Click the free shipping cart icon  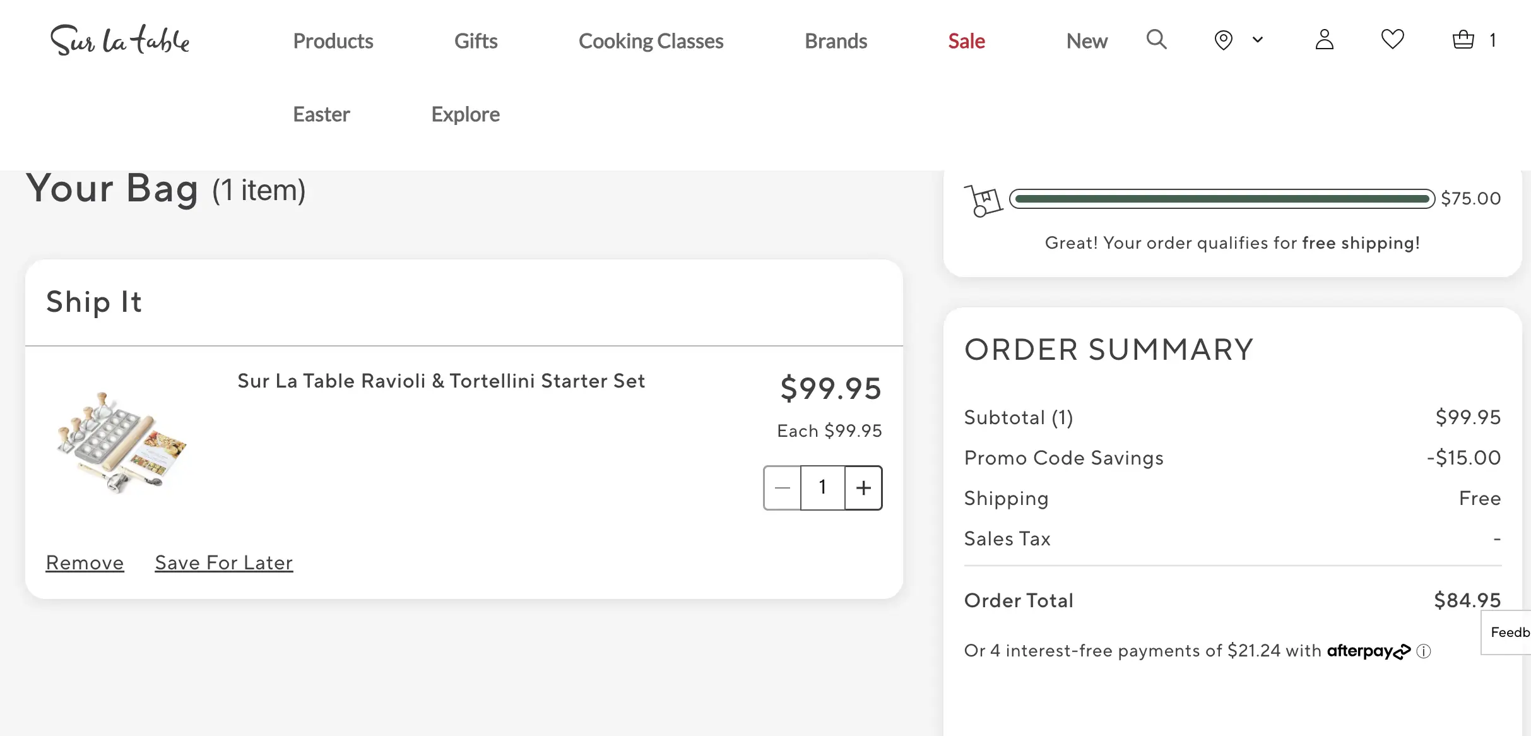click(x=983, y=201)
